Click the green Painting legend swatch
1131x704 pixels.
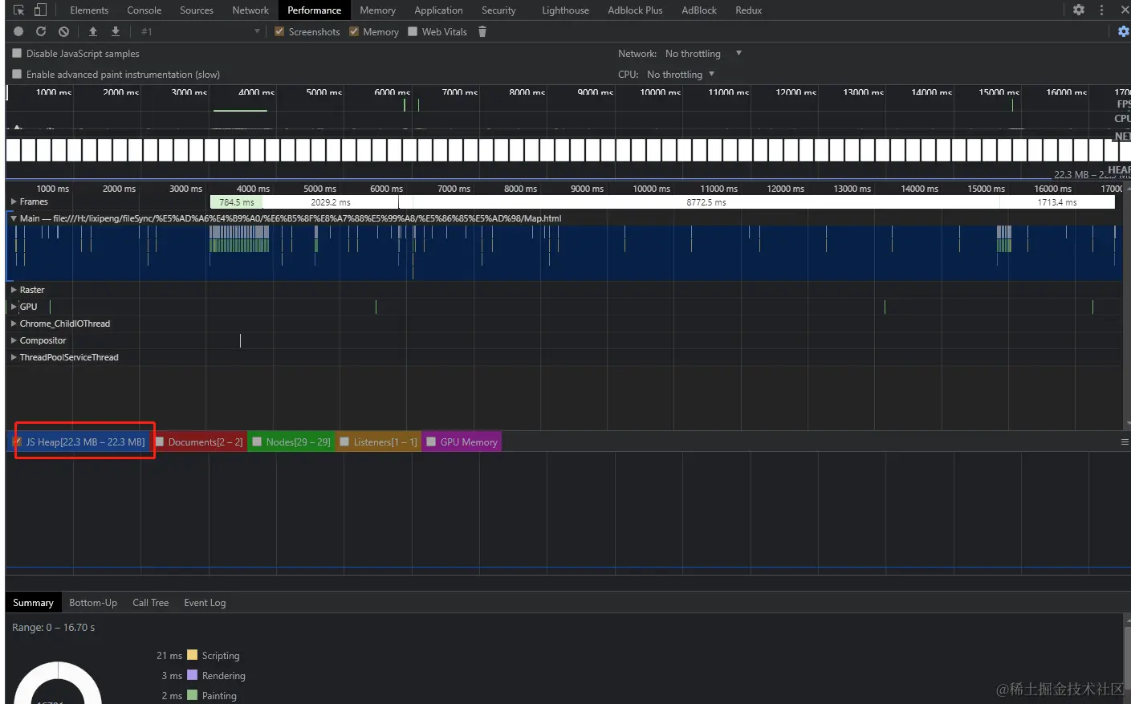coord(192,695)
